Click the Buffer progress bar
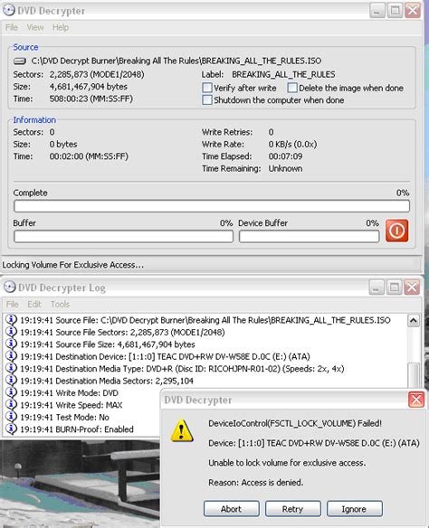 click(123, 236)
